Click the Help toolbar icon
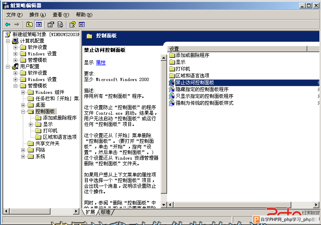Image resolution: width=321 pixels, height=225 pixels. 72,24
